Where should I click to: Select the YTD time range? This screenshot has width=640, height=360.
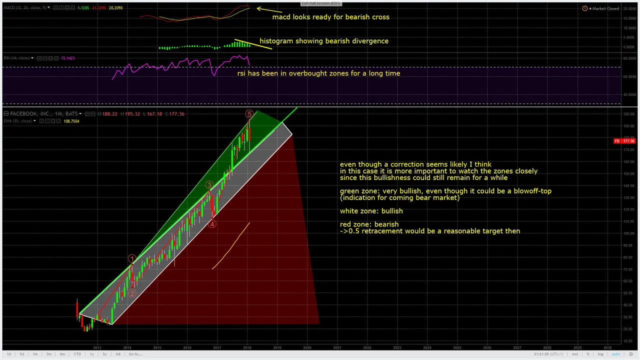[x=77, y=354]
